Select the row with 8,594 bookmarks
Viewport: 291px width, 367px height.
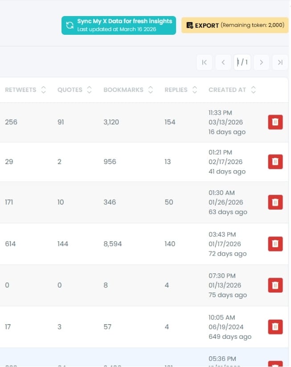pyautogui.click(x=112, y=244)
